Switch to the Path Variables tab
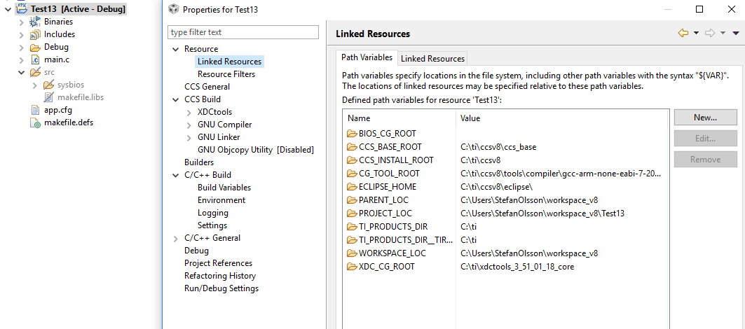Image resolution: width=745 pixels, height=329 pixels. (x=367, y=57)
